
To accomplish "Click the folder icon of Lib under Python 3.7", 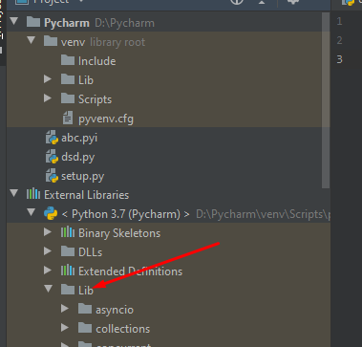I will [68, 290].
